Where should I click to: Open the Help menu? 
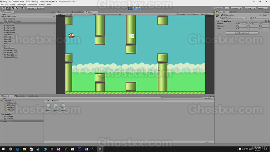tap(49, 5)
